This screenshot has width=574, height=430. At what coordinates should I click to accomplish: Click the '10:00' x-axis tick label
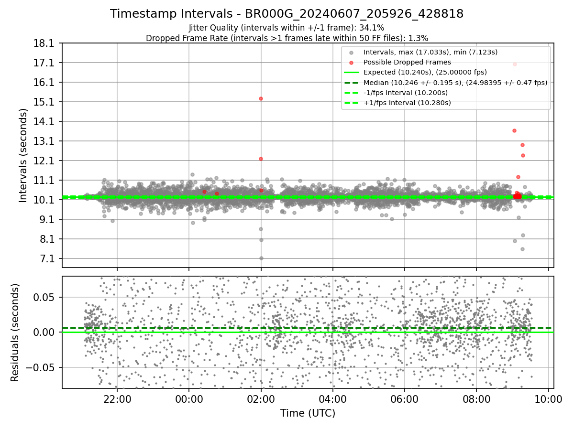548,399
